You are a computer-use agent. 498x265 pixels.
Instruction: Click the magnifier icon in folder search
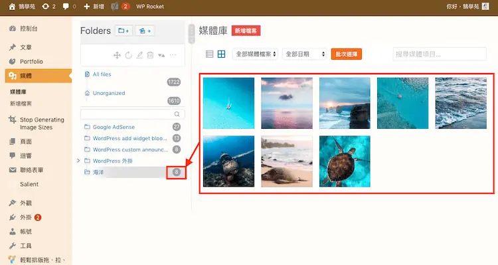click(177, 114)
